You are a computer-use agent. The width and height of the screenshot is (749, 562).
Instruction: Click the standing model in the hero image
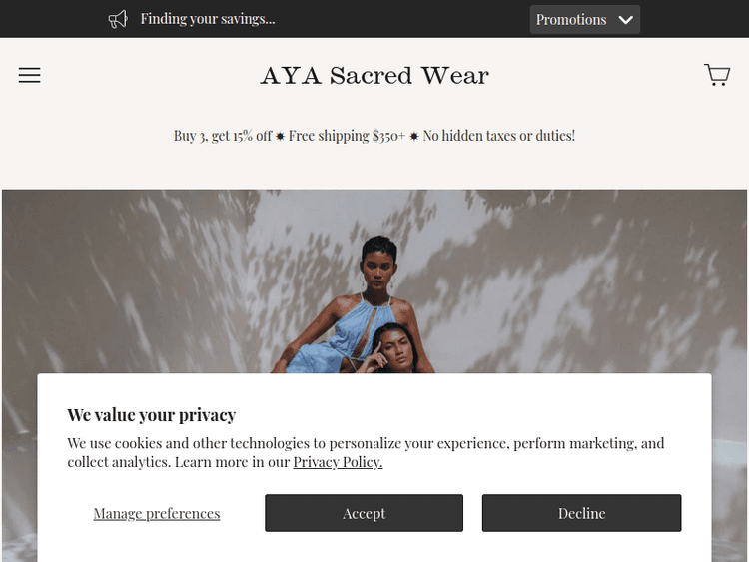point(377,289)
